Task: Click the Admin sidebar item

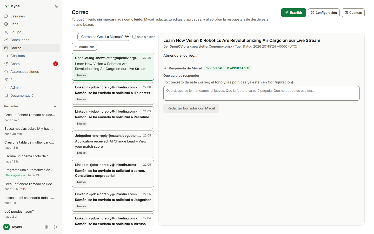Action: 31,88
